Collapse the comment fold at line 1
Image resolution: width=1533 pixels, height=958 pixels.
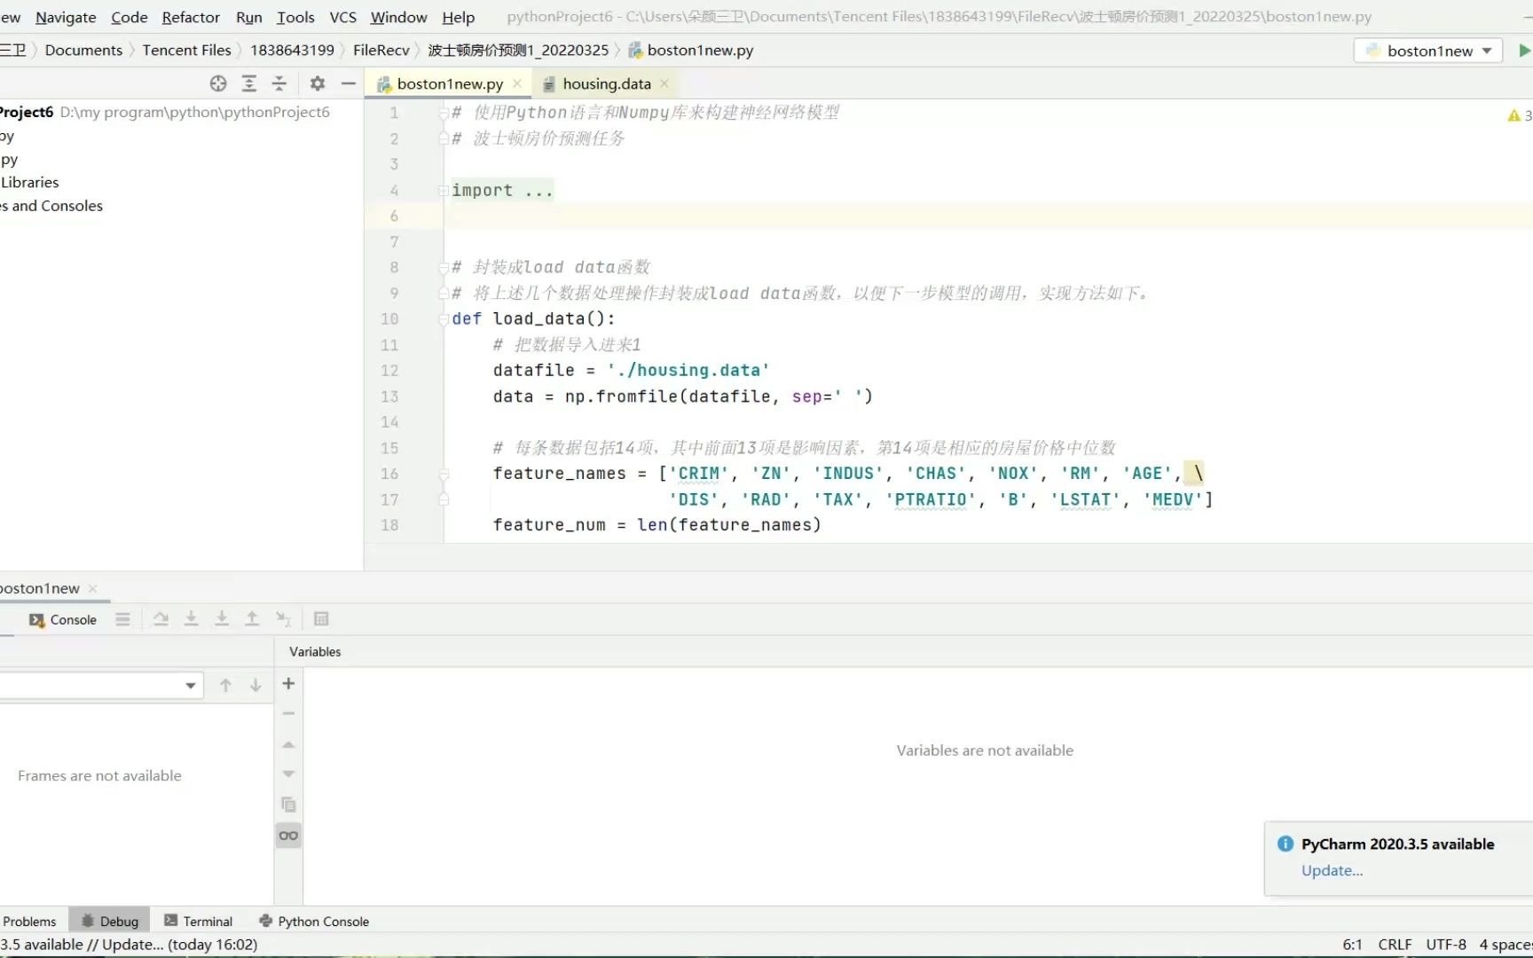point(444,113)
